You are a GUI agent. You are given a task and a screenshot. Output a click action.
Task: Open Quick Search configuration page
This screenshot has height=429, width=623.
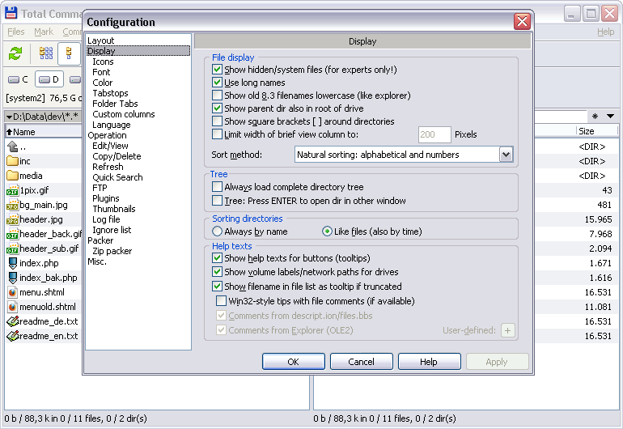pyautogui.click(x=117, y=177)
